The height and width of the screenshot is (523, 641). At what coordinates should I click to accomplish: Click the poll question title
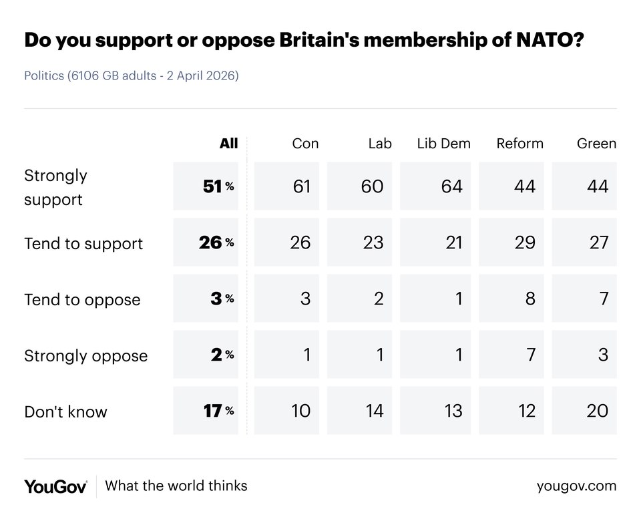(x=304, y=41)
